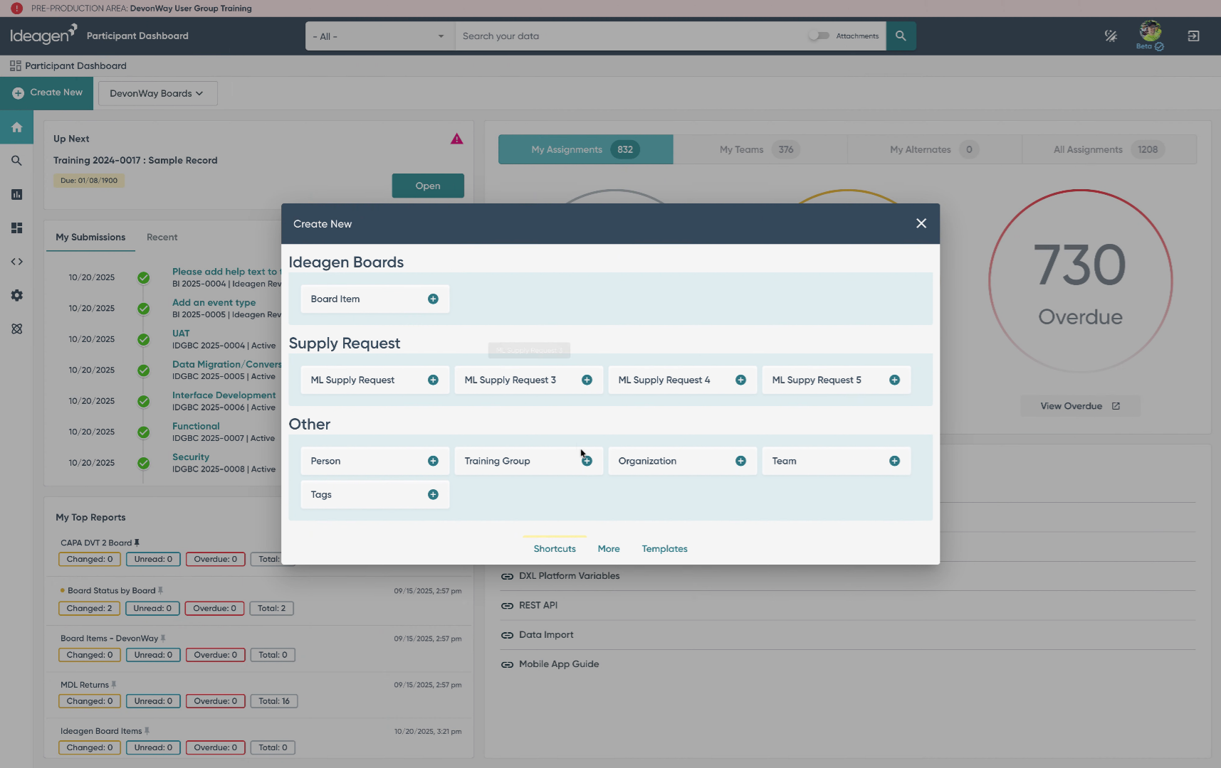This screenshot has height=768, width=1221.
Task: Click the plus icon on ML Supply Request 3
Action: pyautogui.click(x=587, y=380)
